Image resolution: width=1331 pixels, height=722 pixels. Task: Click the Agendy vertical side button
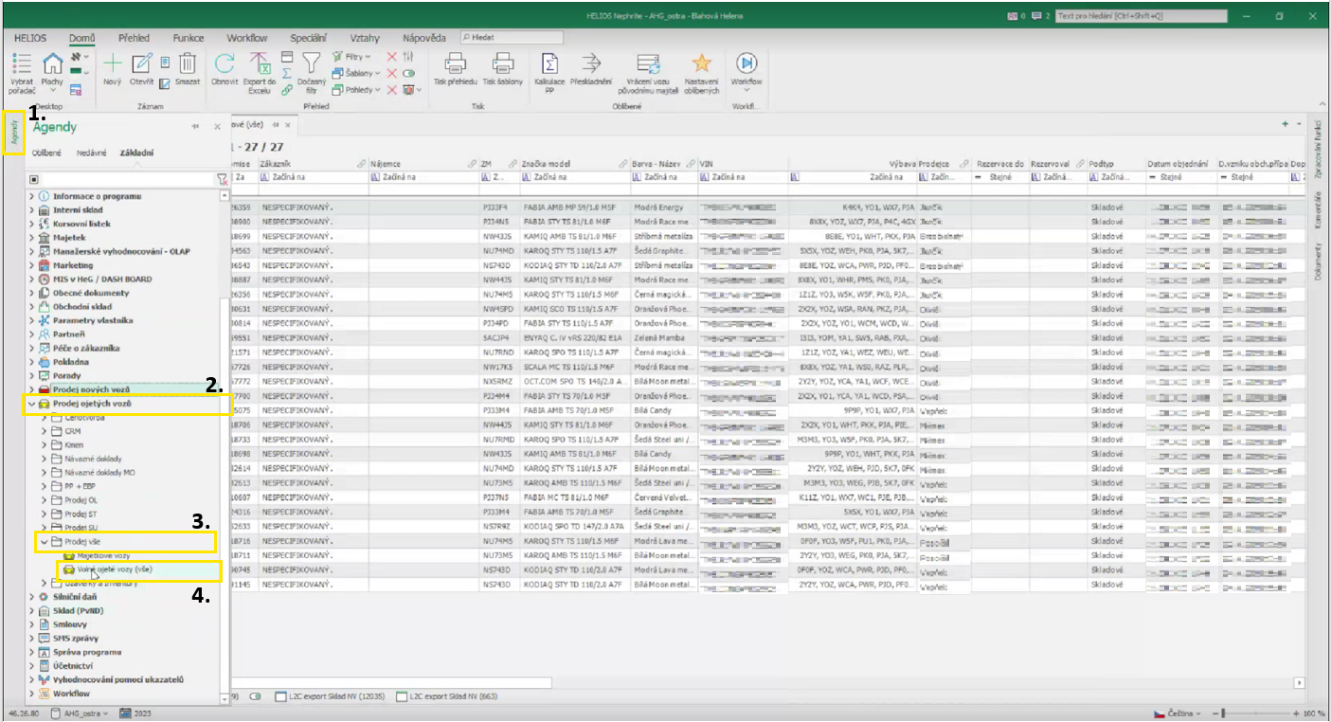click(14, 134)
